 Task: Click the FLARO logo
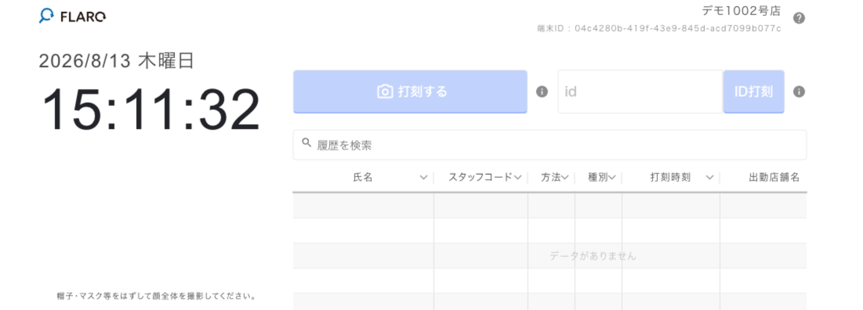[x=73, y=16]
